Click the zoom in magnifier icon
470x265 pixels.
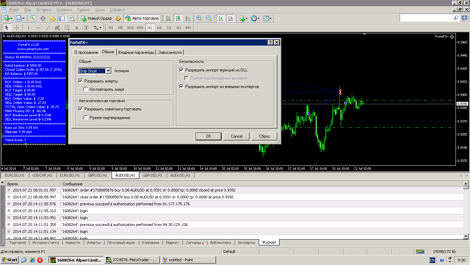coord(199,18)
